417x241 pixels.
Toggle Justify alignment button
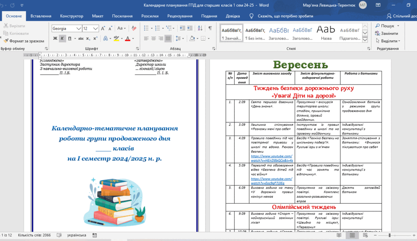168,39
